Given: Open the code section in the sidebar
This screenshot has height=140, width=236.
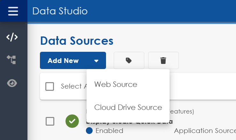Looking at the screenshot, I should tap(12, 37).
